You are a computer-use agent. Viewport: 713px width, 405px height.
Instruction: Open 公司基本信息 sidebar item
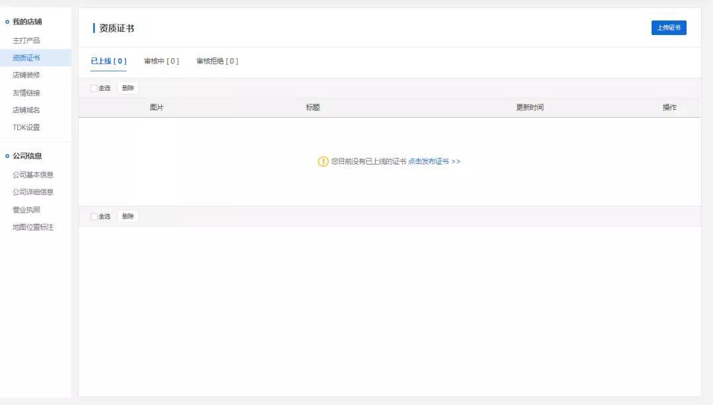(x=33, y=174)
